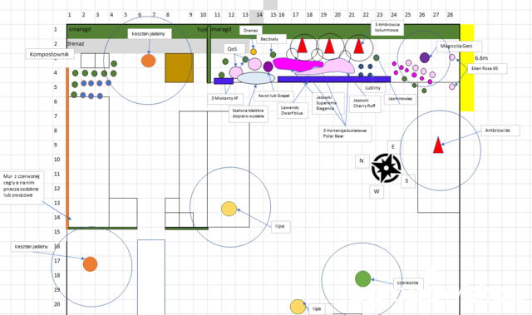
Task: Click the middle red columnar triangle at top
Action: [329, 46]
